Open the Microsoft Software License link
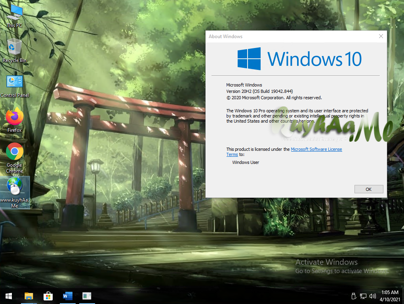 point(316,149)
